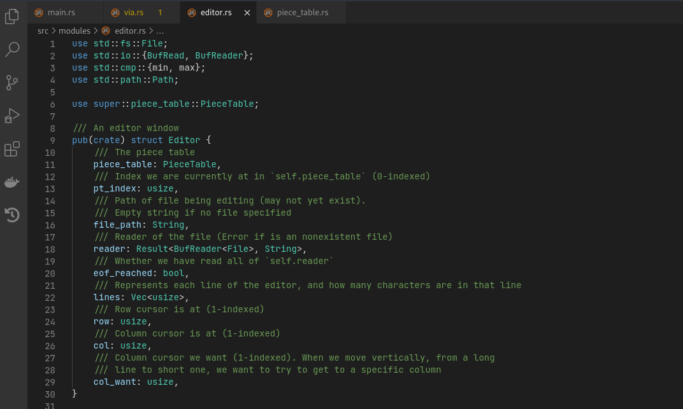Click the breadcrumb ellipsis symbol segment
The image size is (683, 409).
(x=160, y=31)
